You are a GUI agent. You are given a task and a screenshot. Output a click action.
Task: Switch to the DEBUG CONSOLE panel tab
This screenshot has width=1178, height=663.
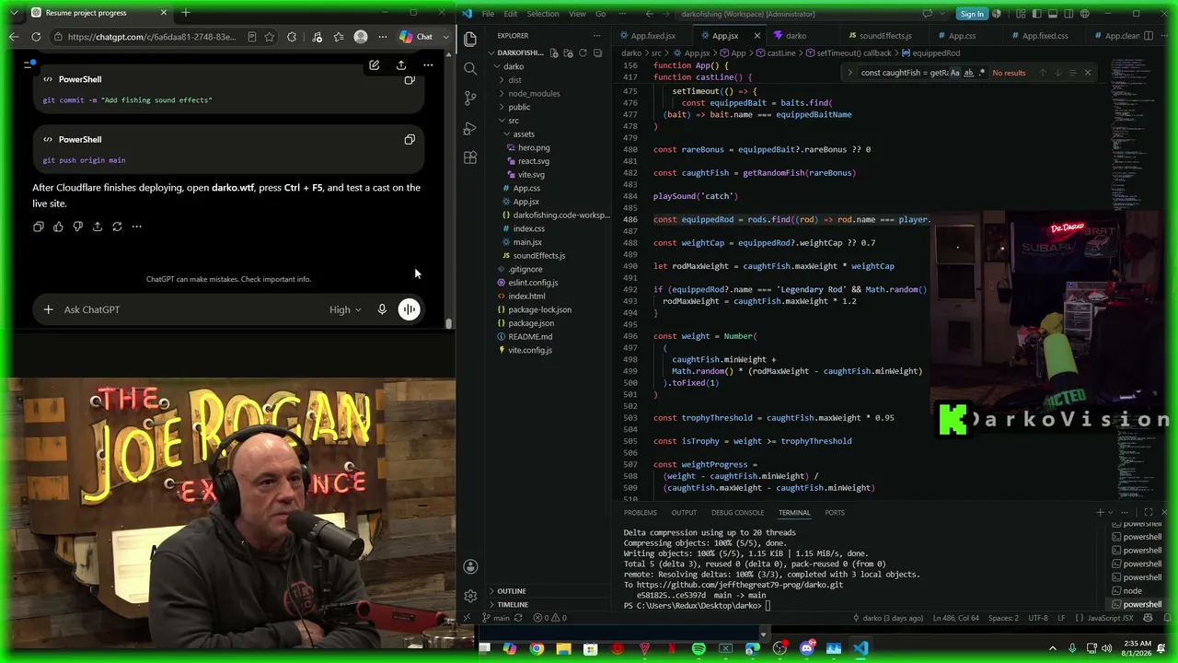737,513
